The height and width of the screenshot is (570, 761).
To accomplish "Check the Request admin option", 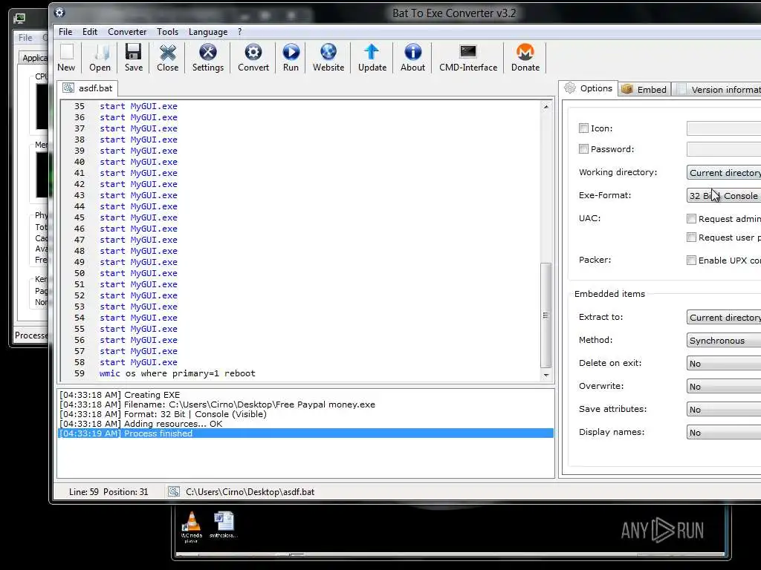I will coord(691,219).
